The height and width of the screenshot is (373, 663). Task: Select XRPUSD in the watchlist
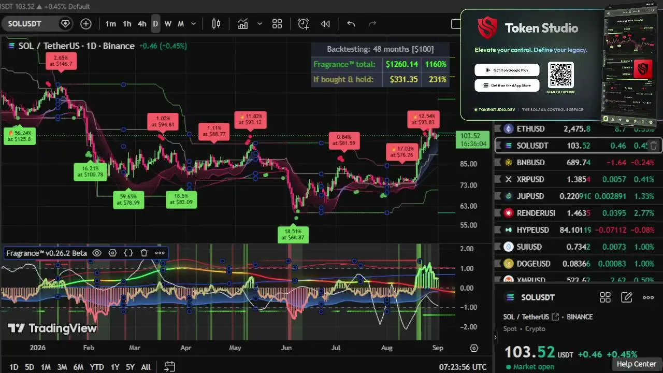[x=578, y=179]
